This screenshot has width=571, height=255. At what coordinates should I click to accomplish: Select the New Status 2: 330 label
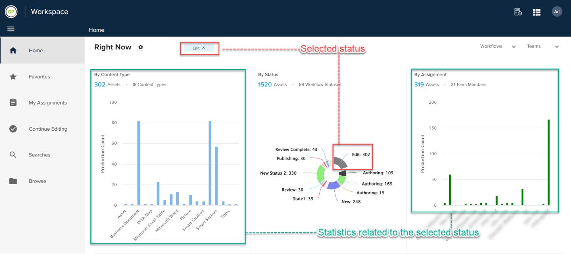click(278, 173)
